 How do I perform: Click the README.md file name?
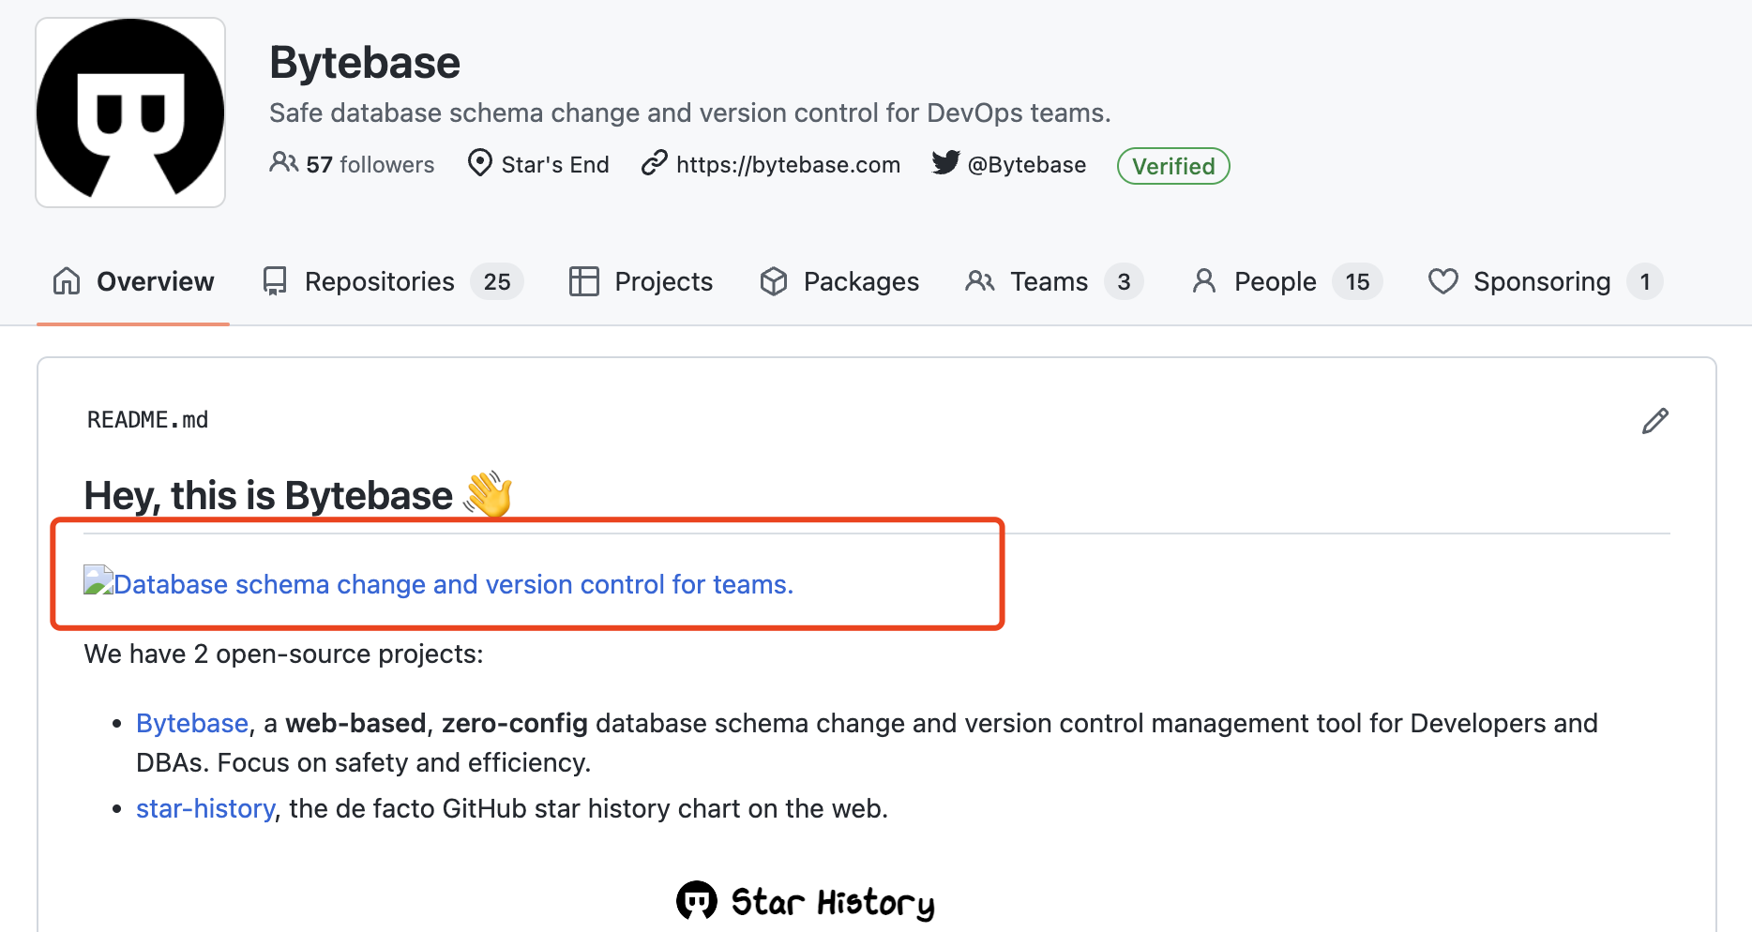pos(147,420)
